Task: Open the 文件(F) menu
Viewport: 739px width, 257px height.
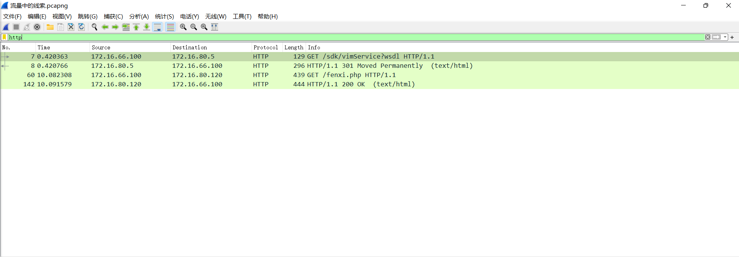Action: coord(12,17)
